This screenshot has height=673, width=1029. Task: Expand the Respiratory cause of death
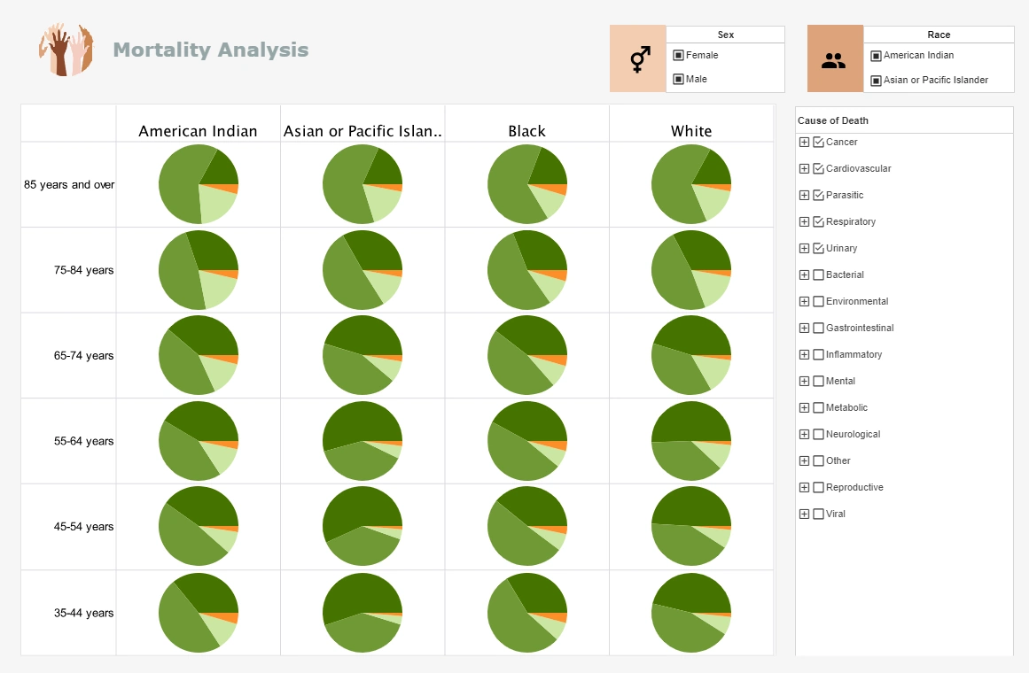[804, 221]
